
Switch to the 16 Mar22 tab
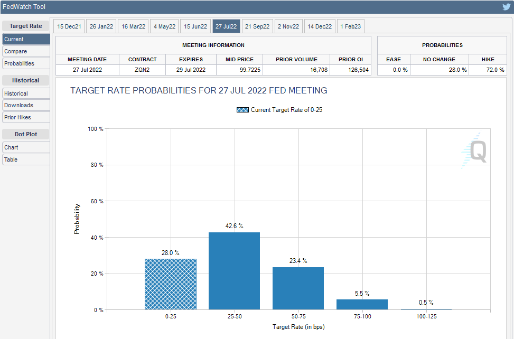pyautogui.click(x=134, y=26)
